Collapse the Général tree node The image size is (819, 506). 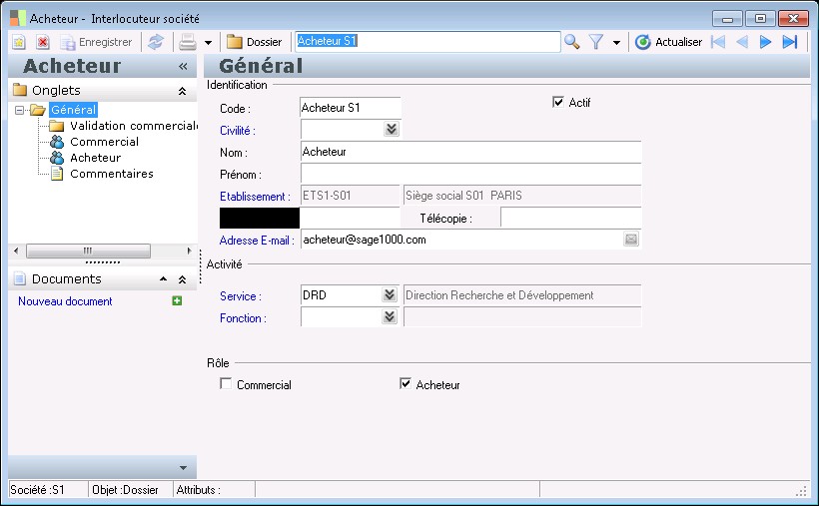tap(20, 110)
